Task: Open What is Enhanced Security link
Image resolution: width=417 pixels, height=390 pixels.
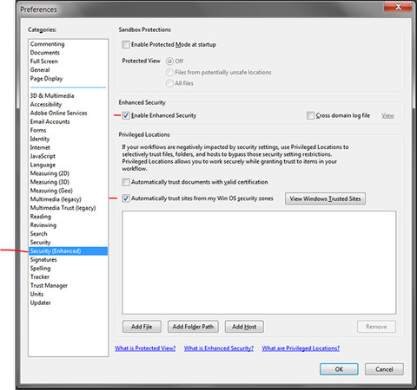Action: (219, 348)
